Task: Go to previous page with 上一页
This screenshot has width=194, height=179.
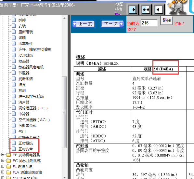Action: tap(84, 24)
